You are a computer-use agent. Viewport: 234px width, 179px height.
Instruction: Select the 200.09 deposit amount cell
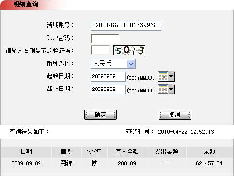coord(127,163)
